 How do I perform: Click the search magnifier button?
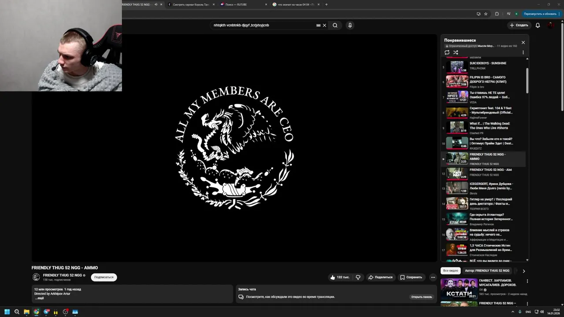pyautogui.click(x=335, y=25)
